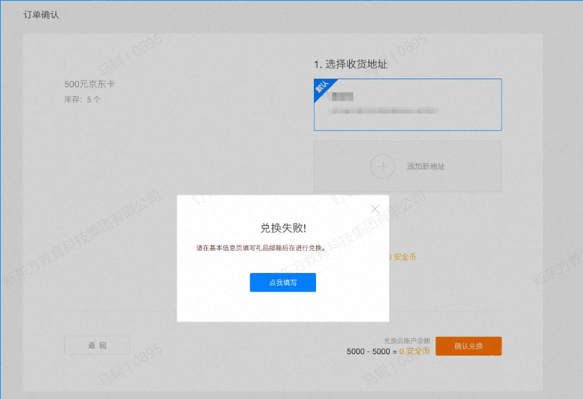Click the X to dismiss the failure dialog
This screenshot has width=583, height=399.
pyautogui.click(x=375, y=209)
